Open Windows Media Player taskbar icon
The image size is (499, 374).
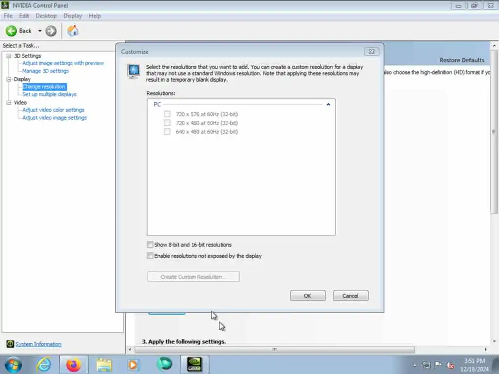134,364
